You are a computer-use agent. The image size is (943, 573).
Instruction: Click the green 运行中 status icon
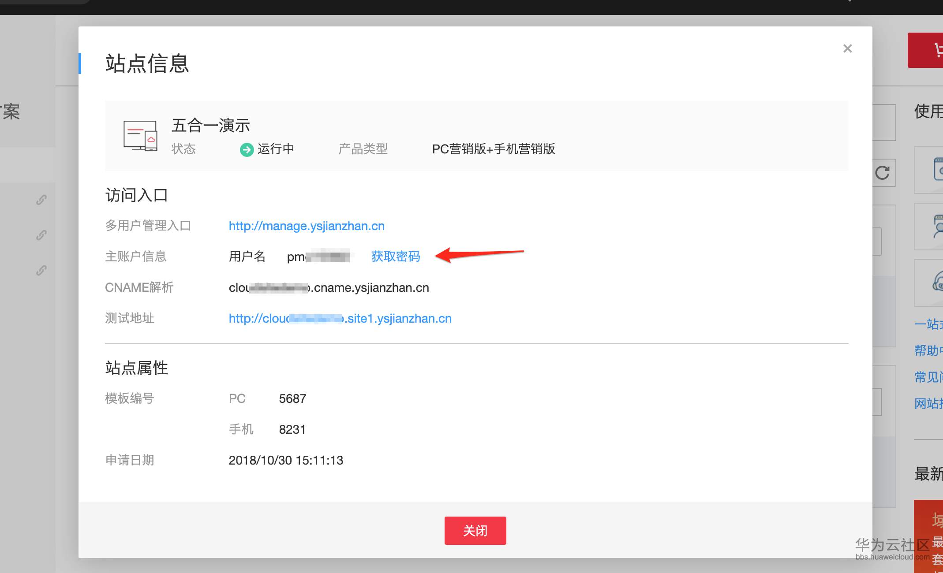coord(247,149)
